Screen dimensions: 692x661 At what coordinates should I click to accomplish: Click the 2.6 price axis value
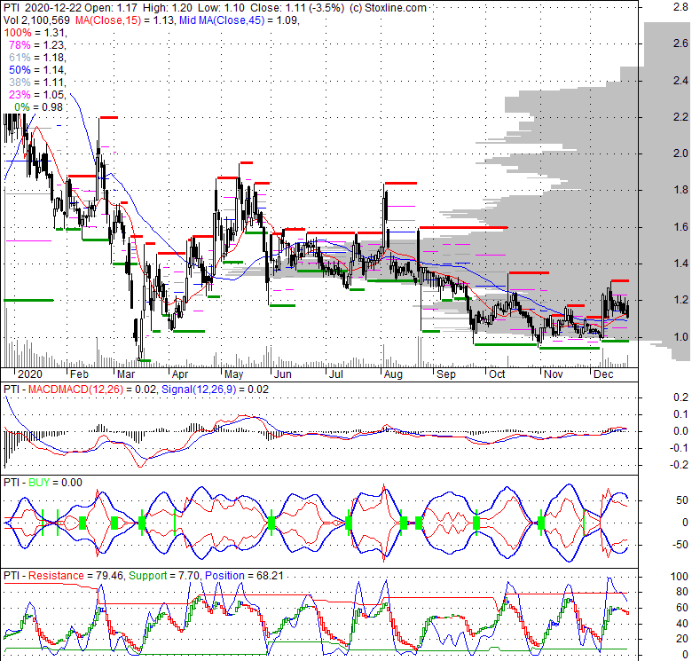(680, 43)
